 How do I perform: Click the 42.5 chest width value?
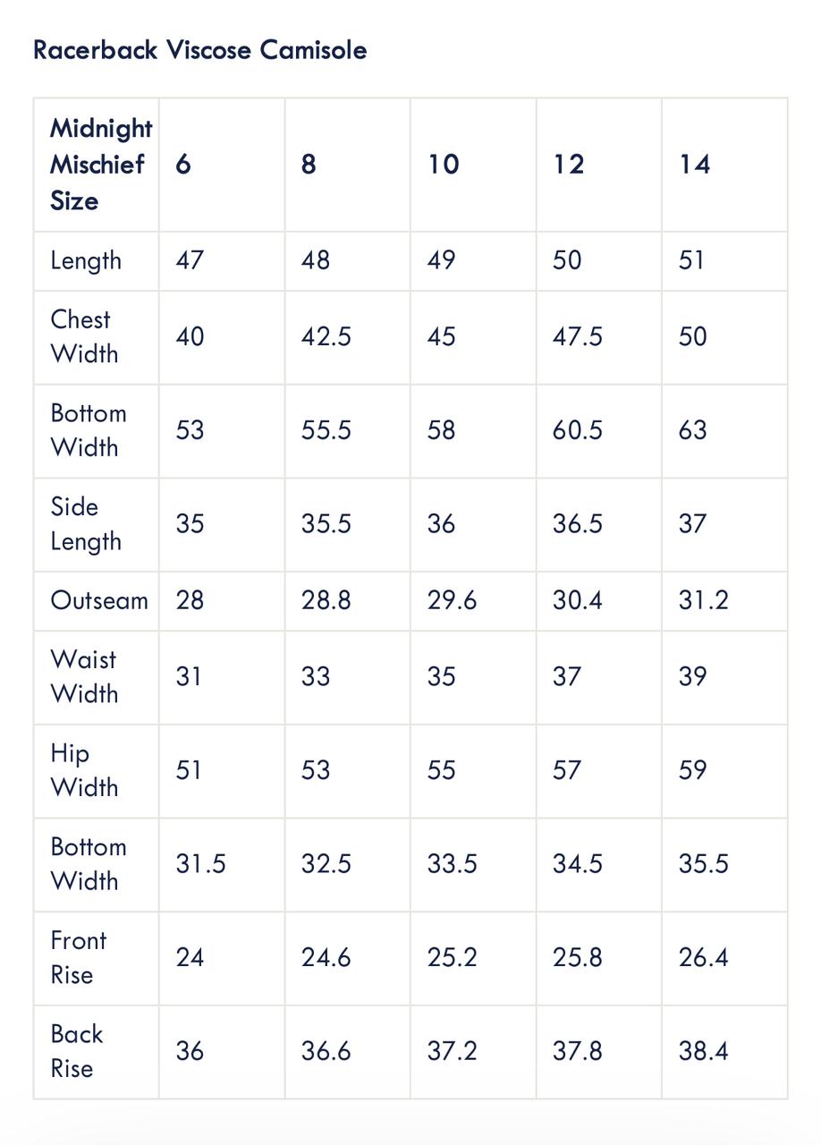[326, 336]
